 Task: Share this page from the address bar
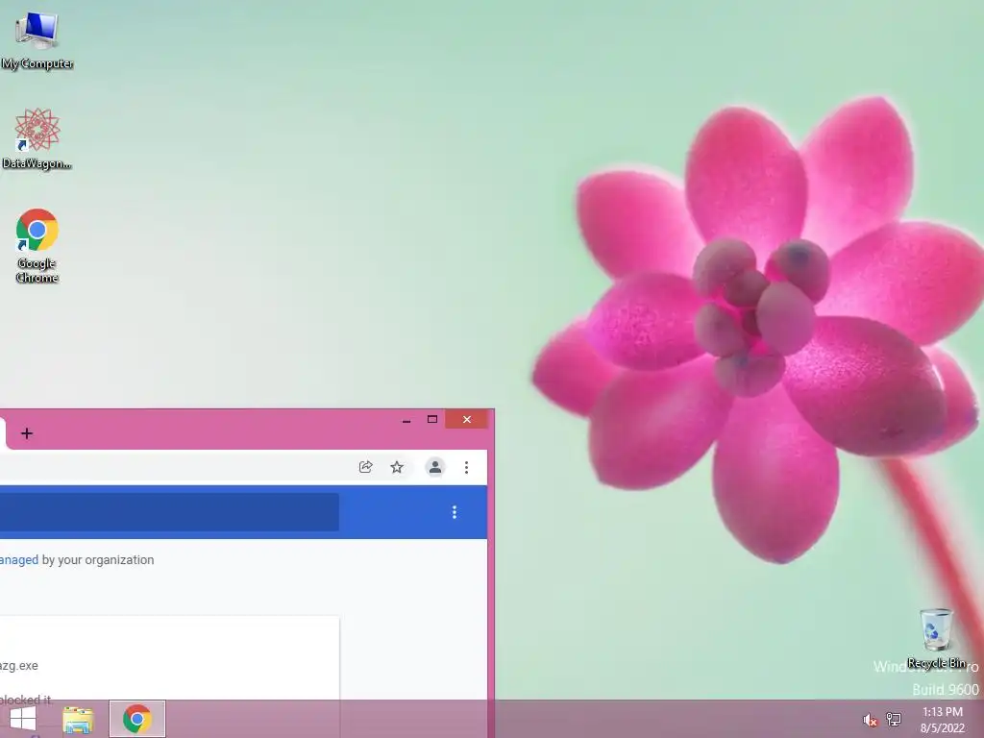pyautogui.click(x=366, y=467)
